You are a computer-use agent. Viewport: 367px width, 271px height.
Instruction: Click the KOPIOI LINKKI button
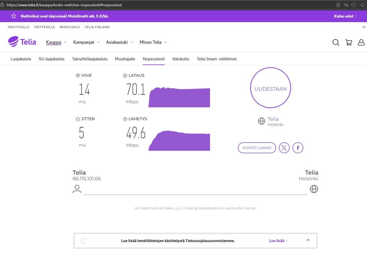[257, 148]
